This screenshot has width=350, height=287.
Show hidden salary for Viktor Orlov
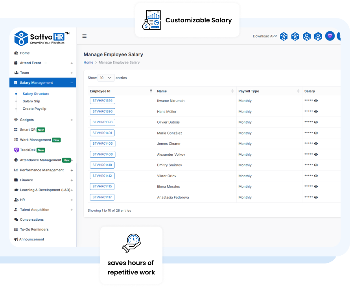click(316, 176)
